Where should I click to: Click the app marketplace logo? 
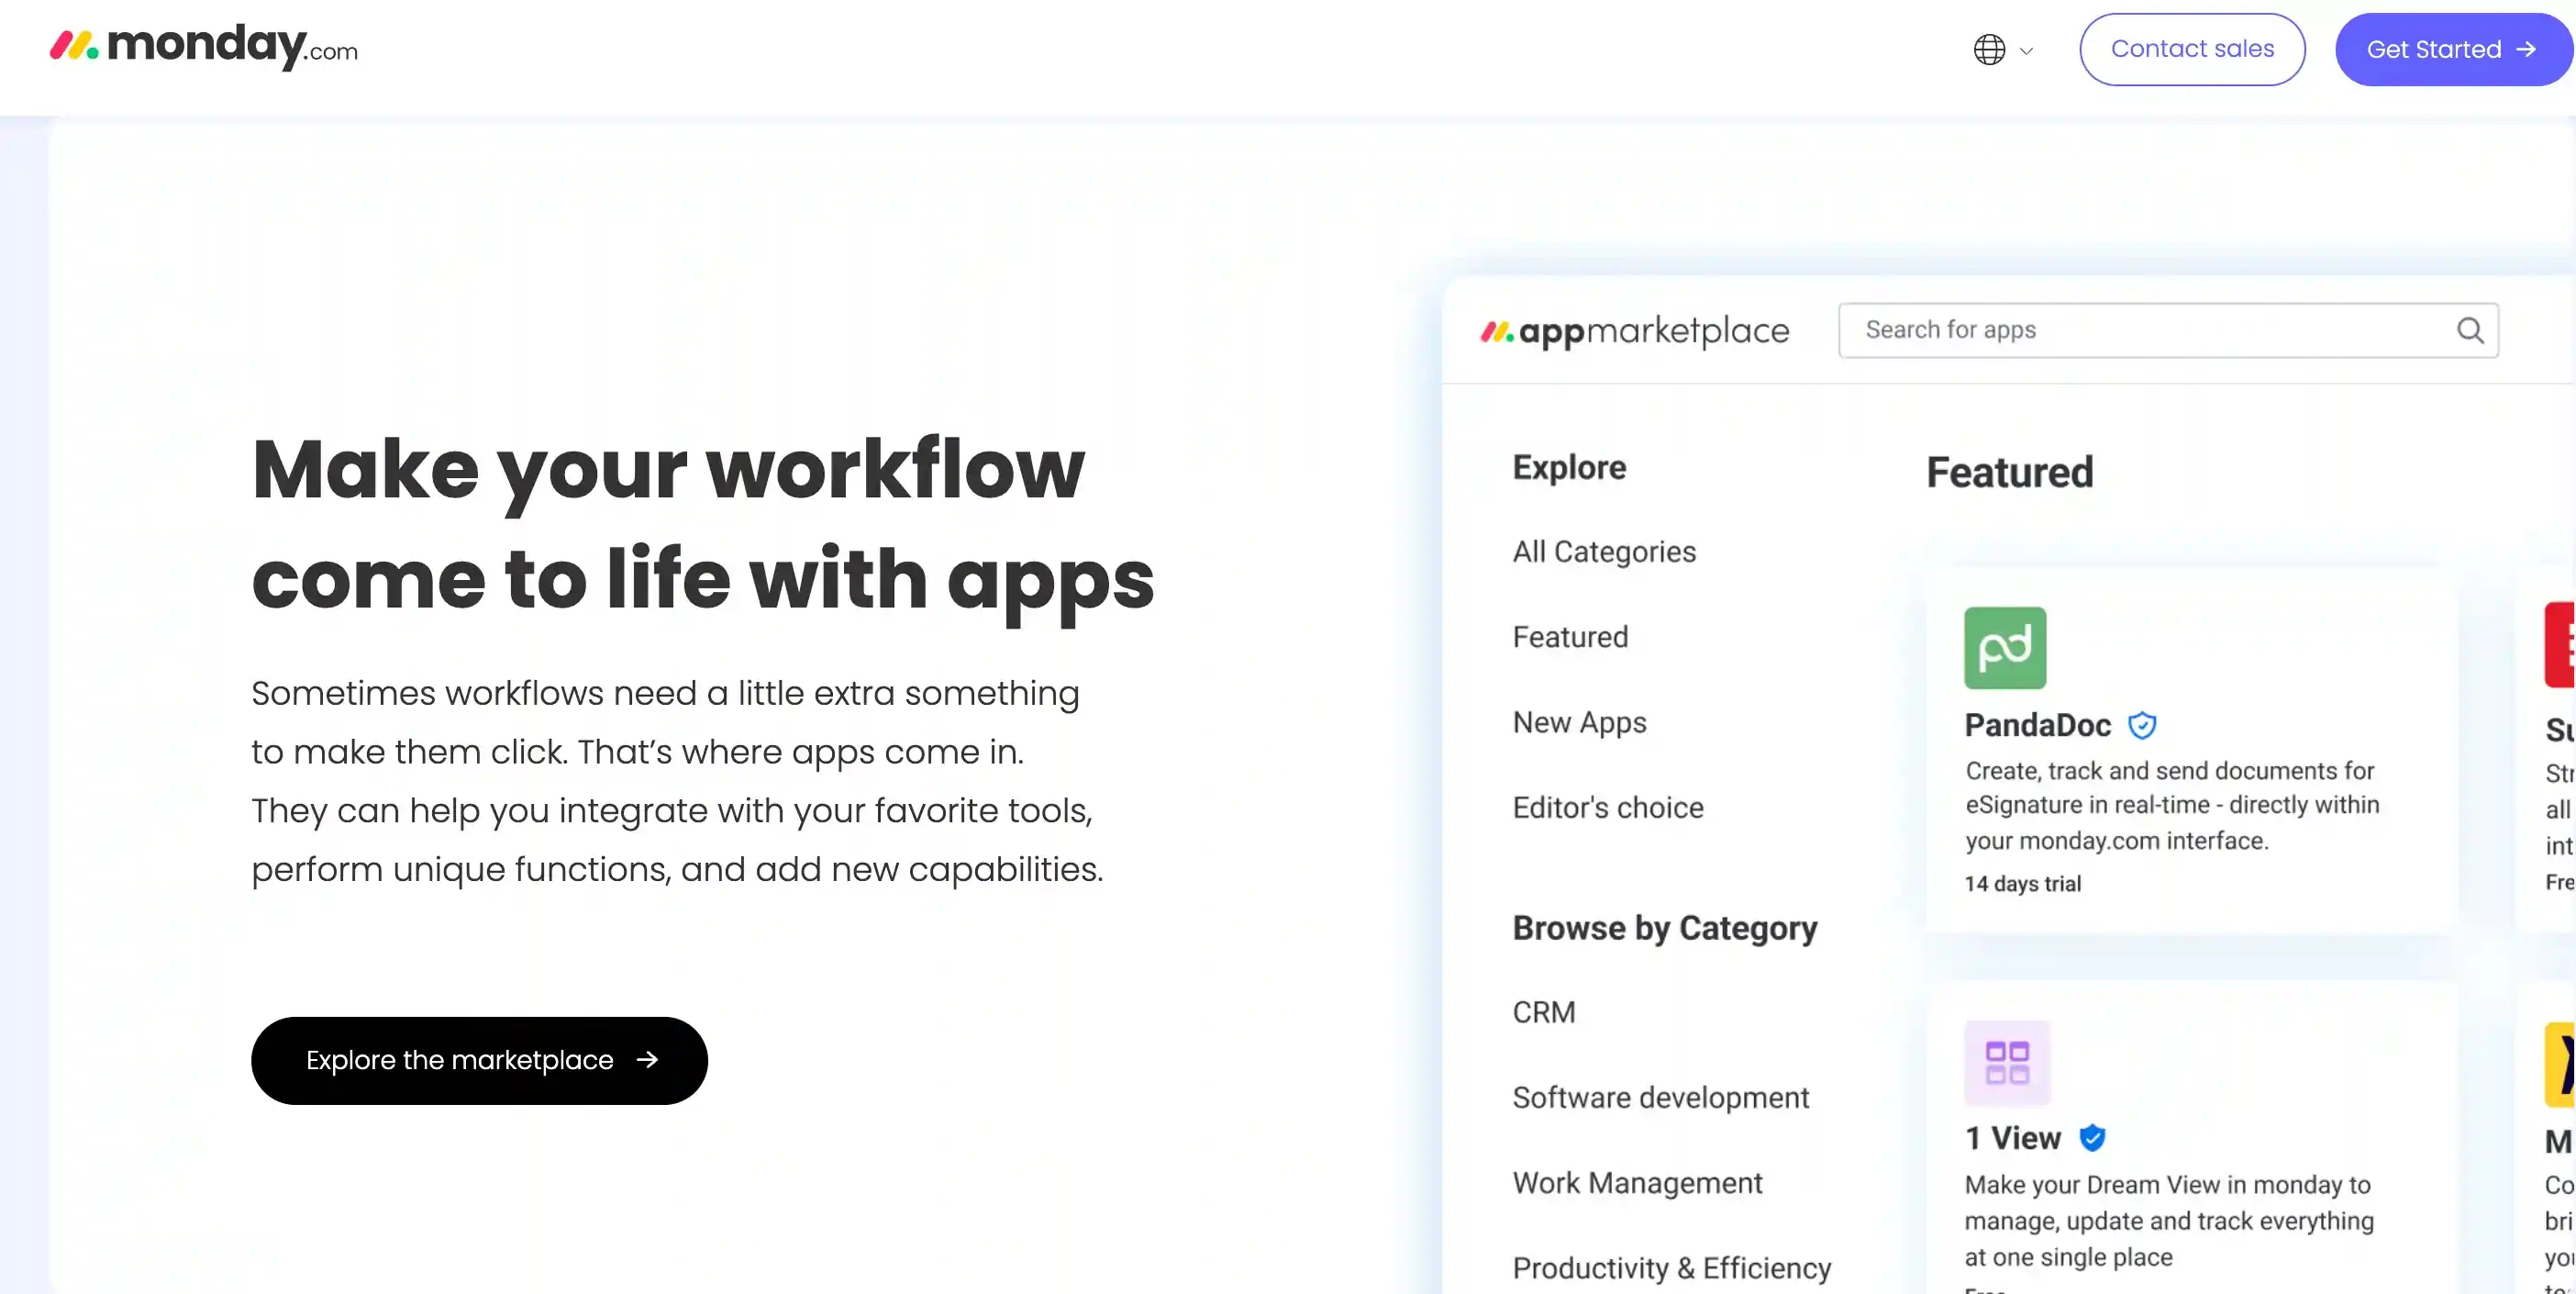point(1635,331)
